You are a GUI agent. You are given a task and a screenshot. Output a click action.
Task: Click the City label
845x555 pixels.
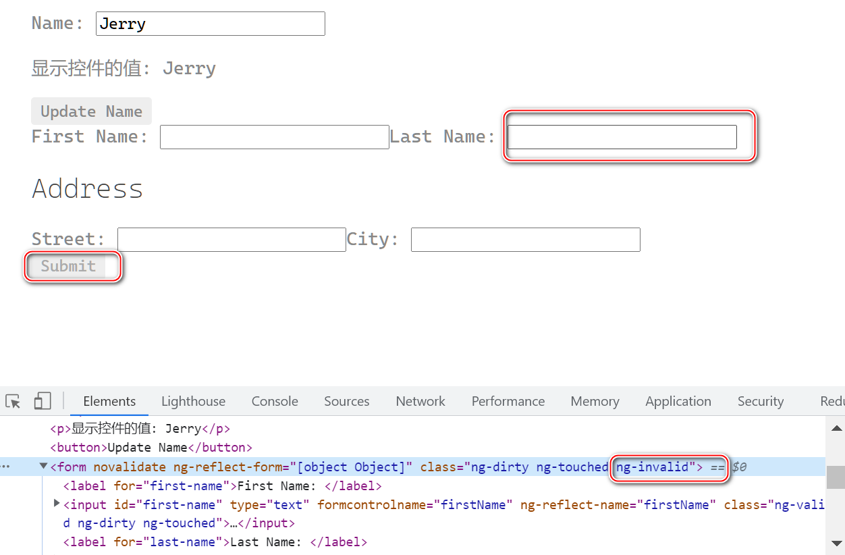pos(373,239)
